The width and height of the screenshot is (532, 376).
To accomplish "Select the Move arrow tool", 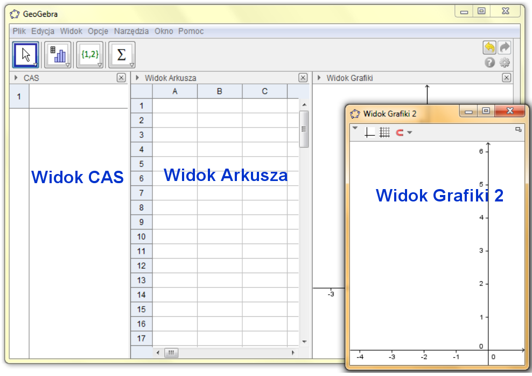I will coord(26,54).
